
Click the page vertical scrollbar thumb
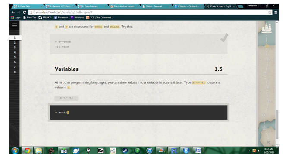pyautogui.click(x=277, y=125)
